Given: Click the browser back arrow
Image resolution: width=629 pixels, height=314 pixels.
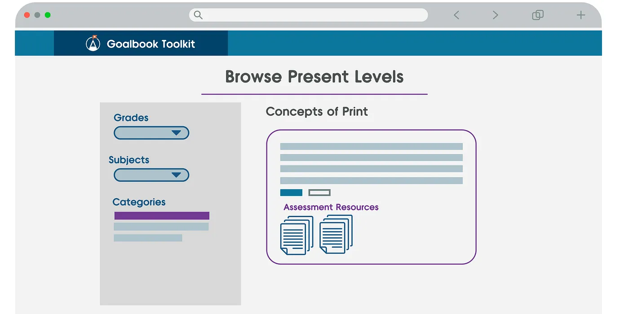Looking at the screenshot, I should click(x=456, y=15).
